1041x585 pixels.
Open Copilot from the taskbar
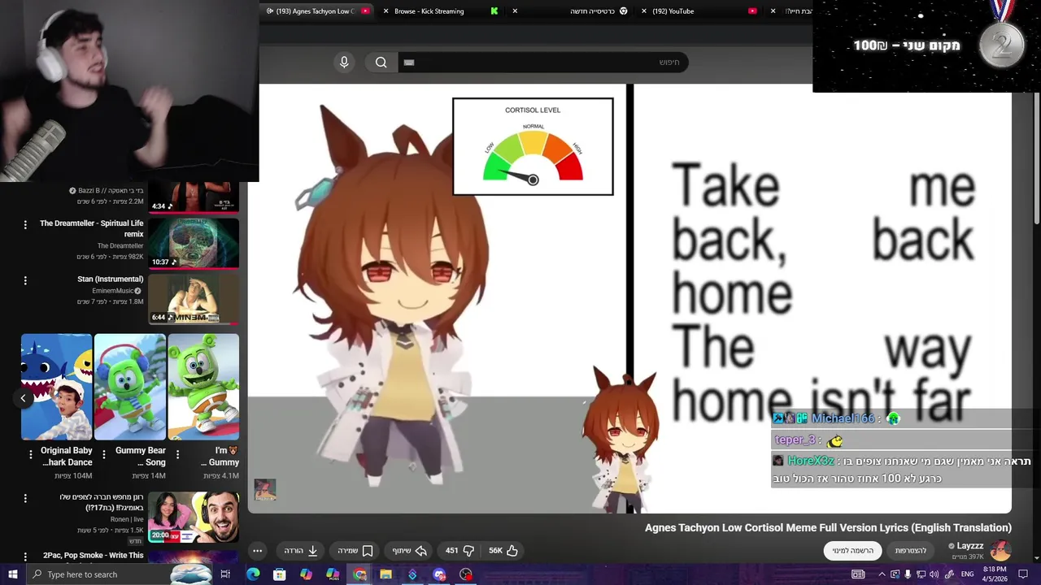[x=306, y=574]
